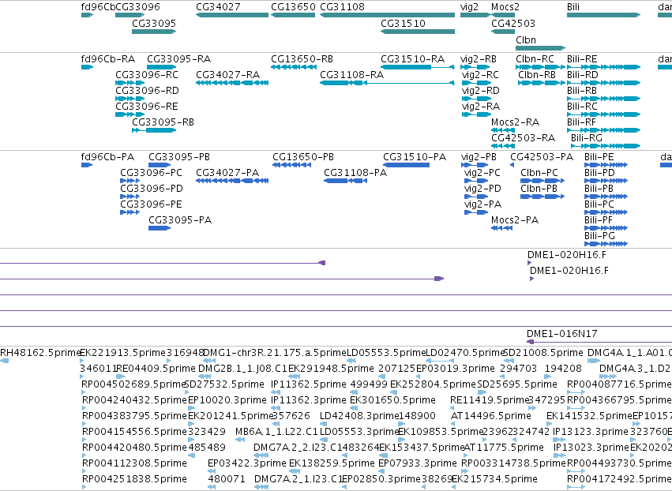Click the CG34027-PA protein glyph

click(232, 181)
